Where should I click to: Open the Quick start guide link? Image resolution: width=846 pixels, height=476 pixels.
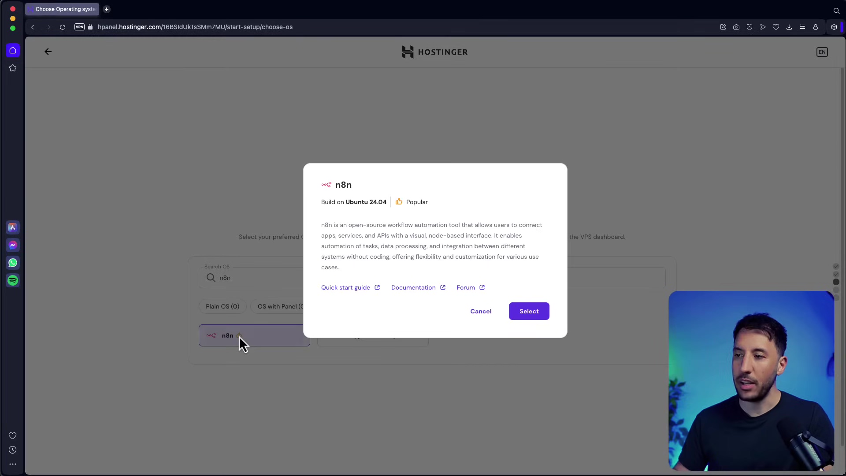point(345,287)
